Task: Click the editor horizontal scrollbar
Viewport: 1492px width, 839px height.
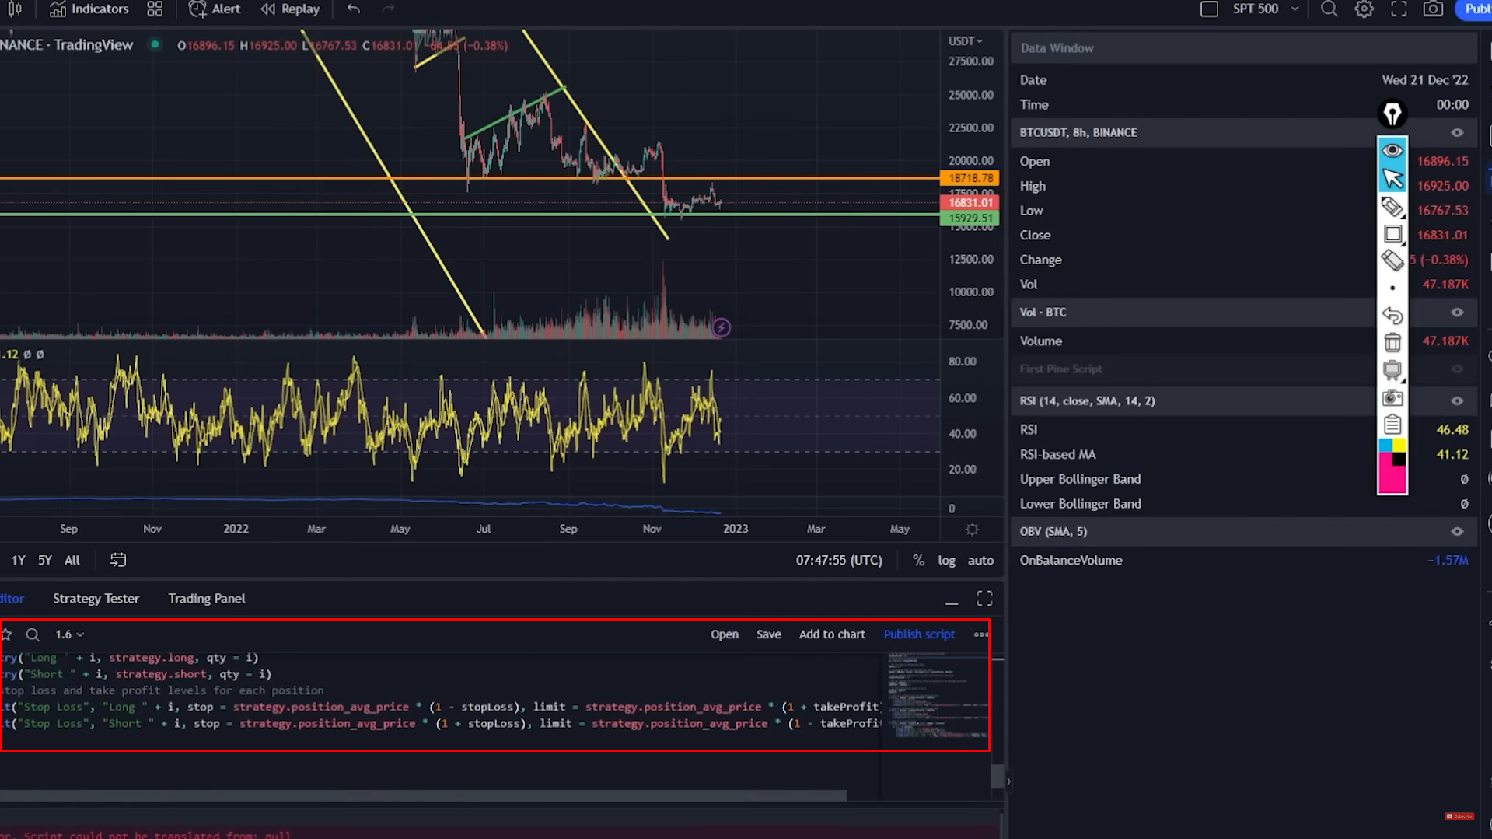Action: (423, 795)
